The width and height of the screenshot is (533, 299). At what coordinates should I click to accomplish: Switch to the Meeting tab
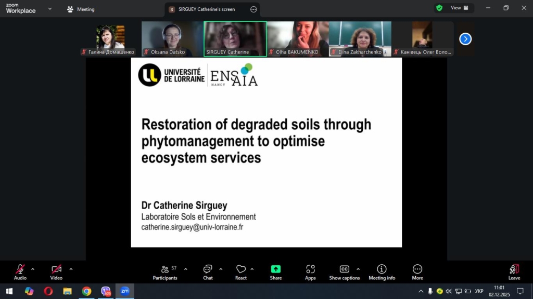pyautogui.click(x=81, y=9)
